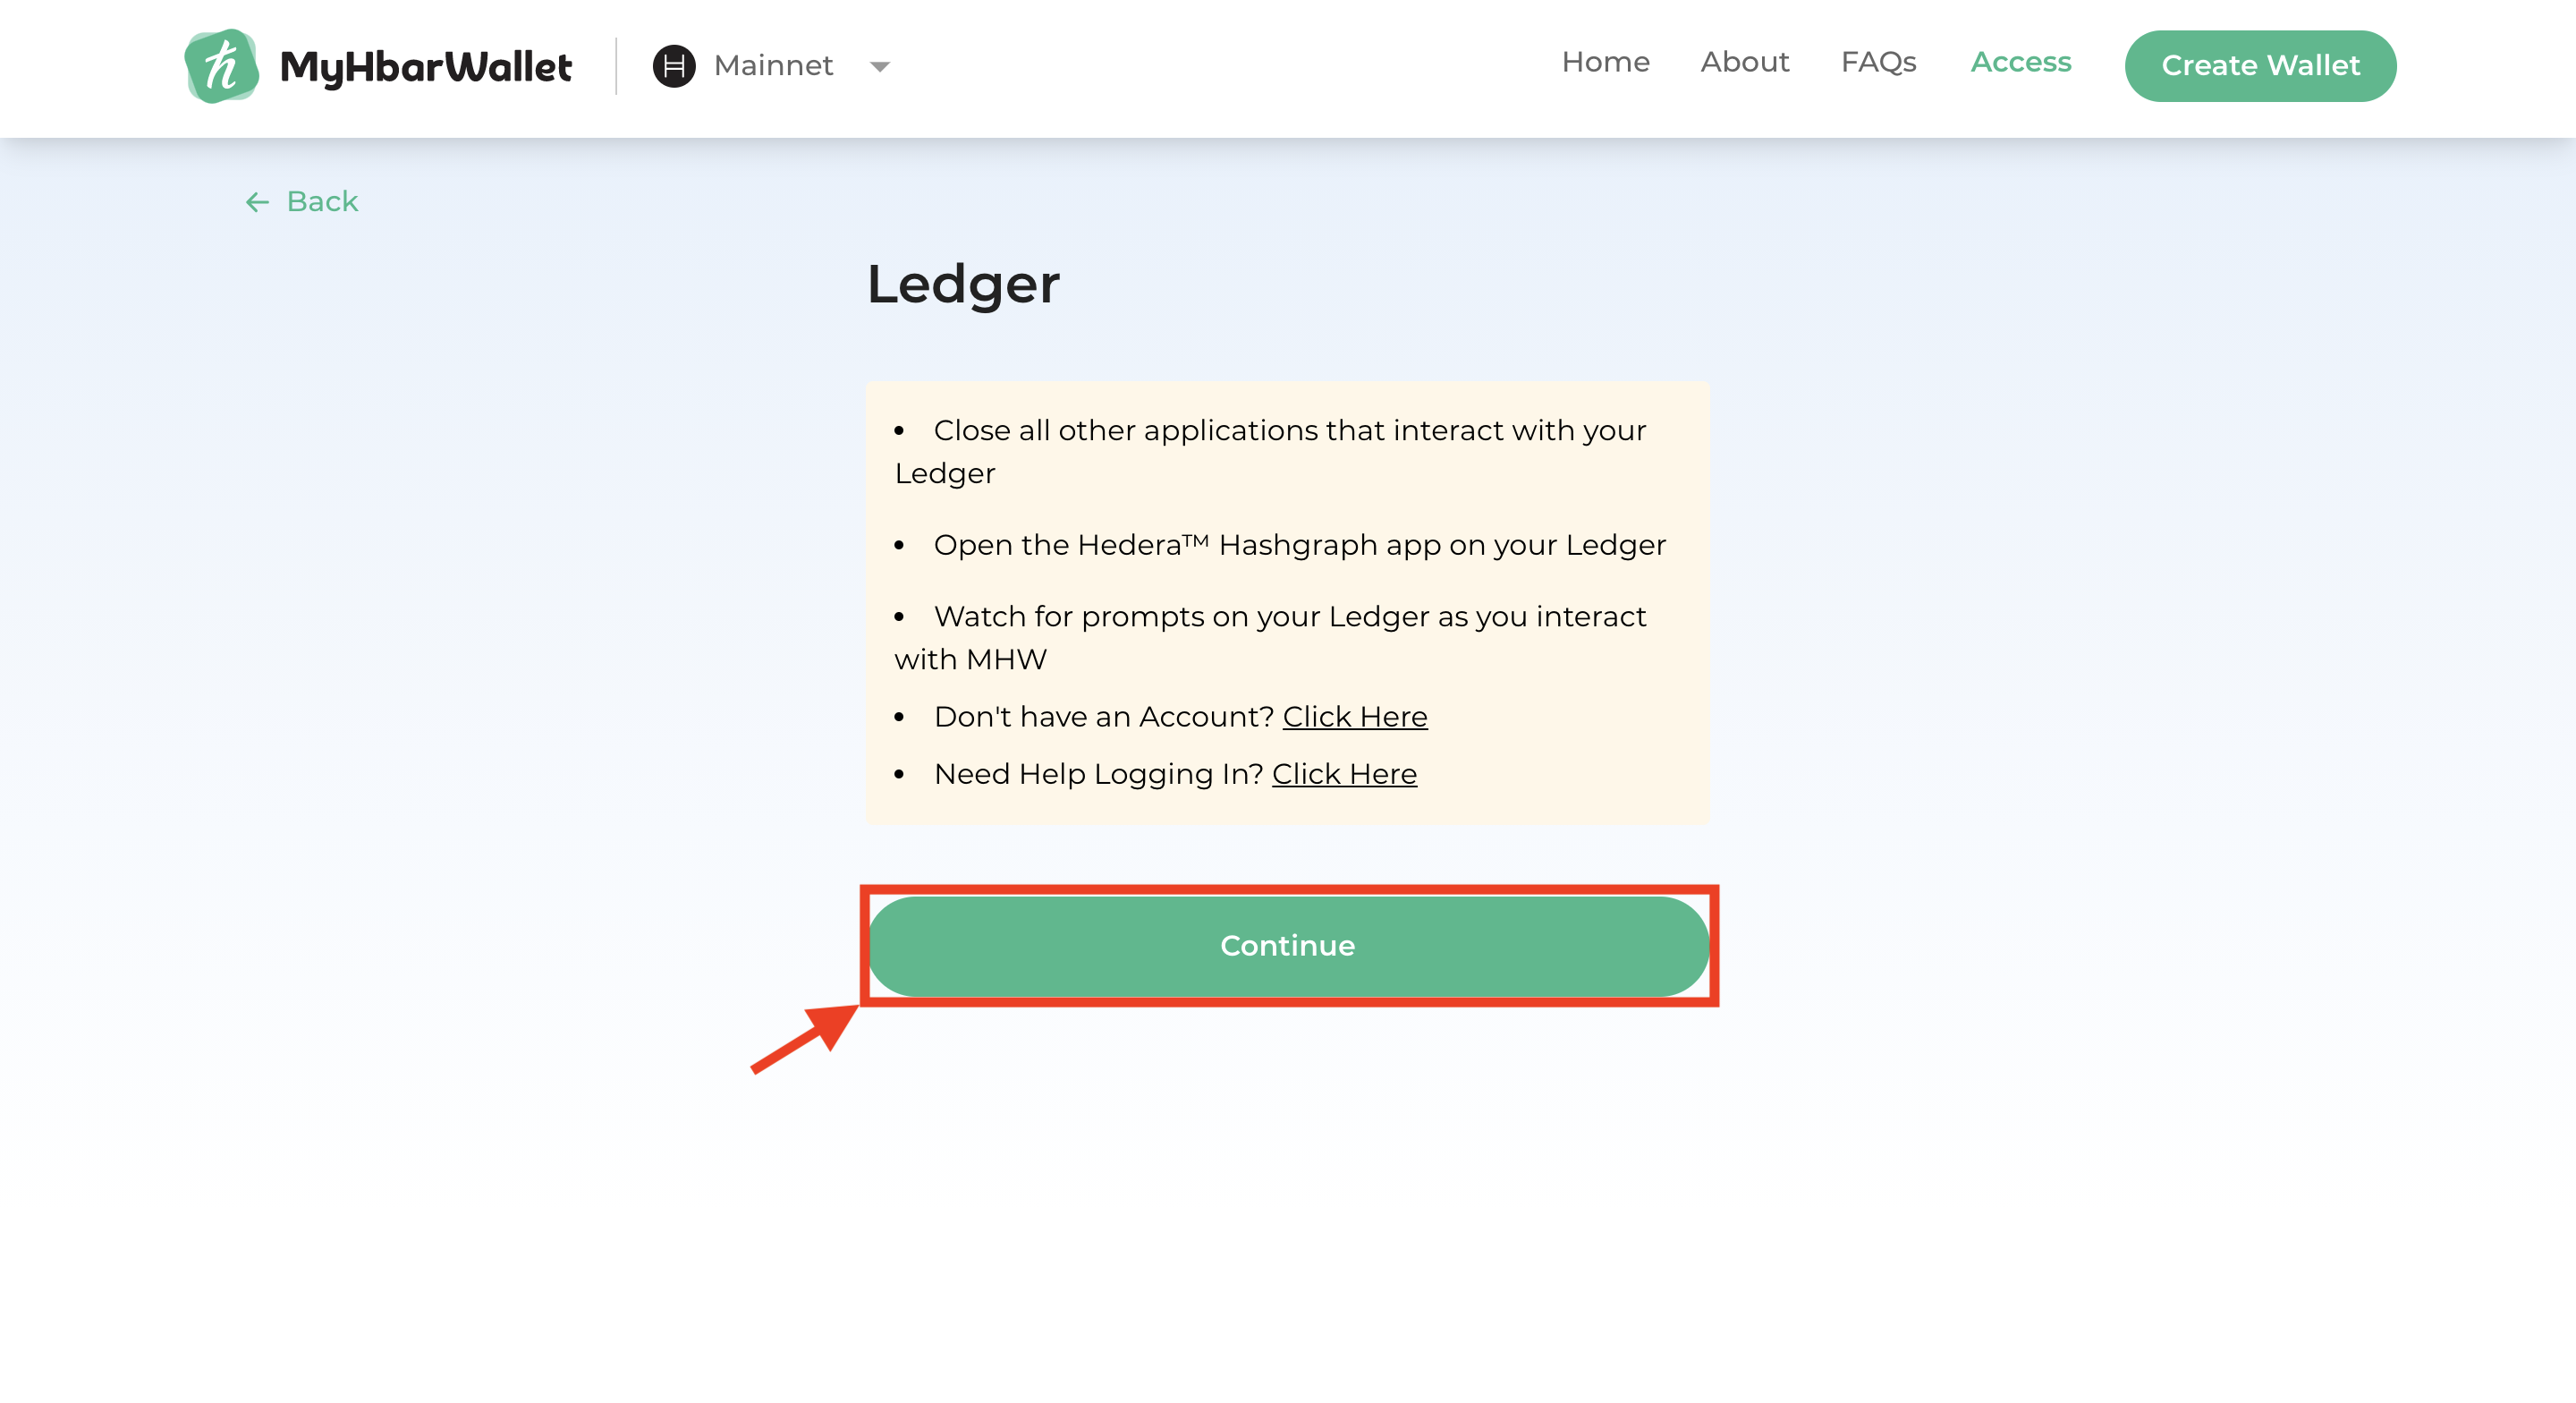
Task: Open the FAQs nav item
Action: tap(1877, 62)
